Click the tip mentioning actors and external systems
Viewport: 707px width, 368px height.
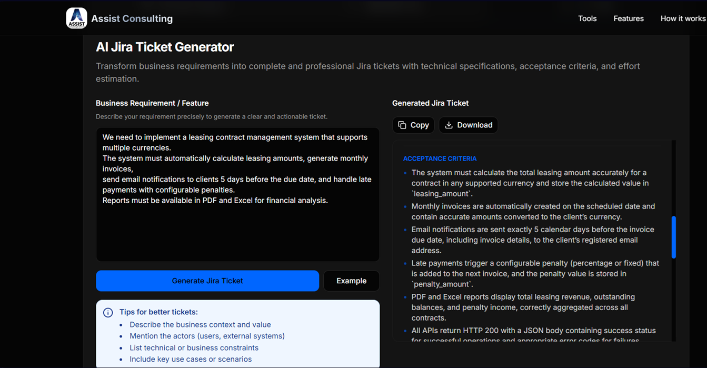tap(207, 336)
